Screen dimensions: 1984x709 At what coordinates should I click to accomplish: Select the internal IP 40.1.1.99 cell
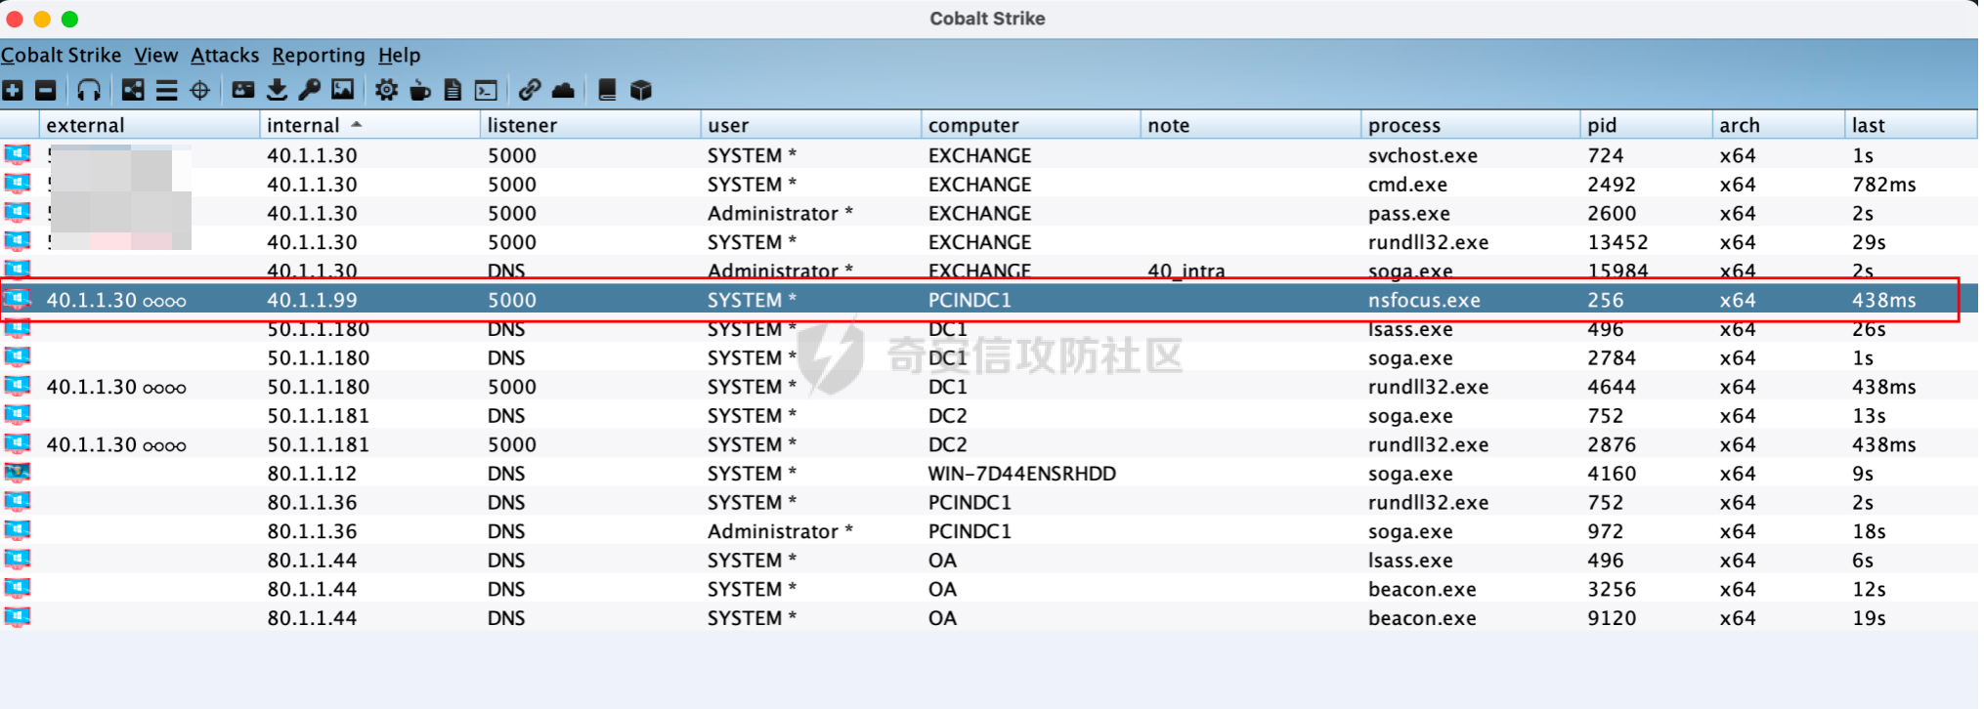(x=312, y=300)
